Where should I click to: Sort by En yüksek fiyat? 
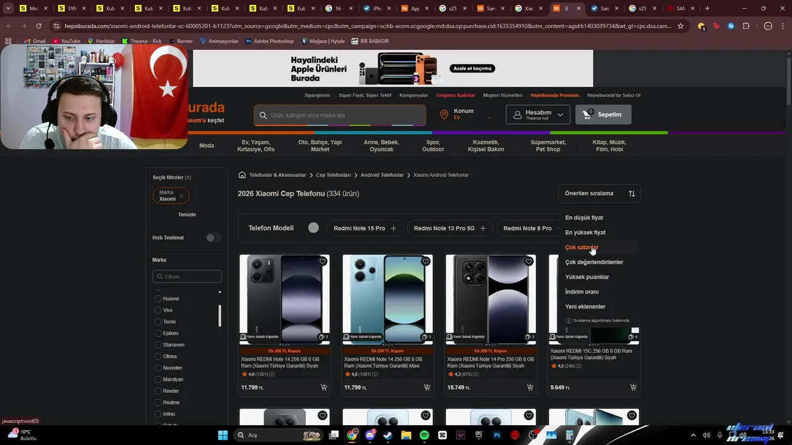click(x=585, y=232)
